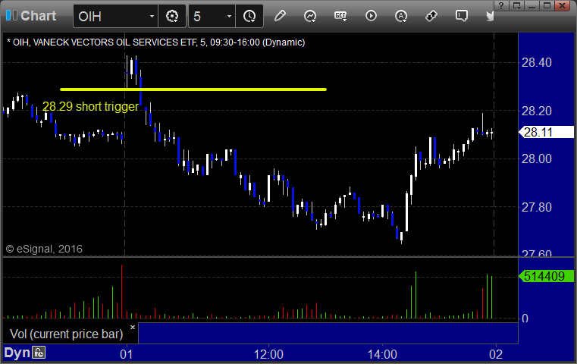Click the '28.29 short trigger' text annotation
Screen dimensions: 577x364
tap(90, 106)
